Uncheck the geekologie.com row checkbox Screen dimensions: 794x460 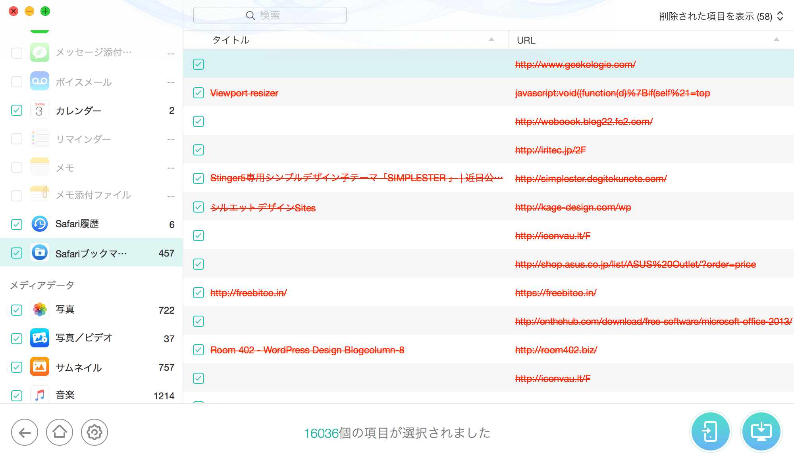click(198, 64)
